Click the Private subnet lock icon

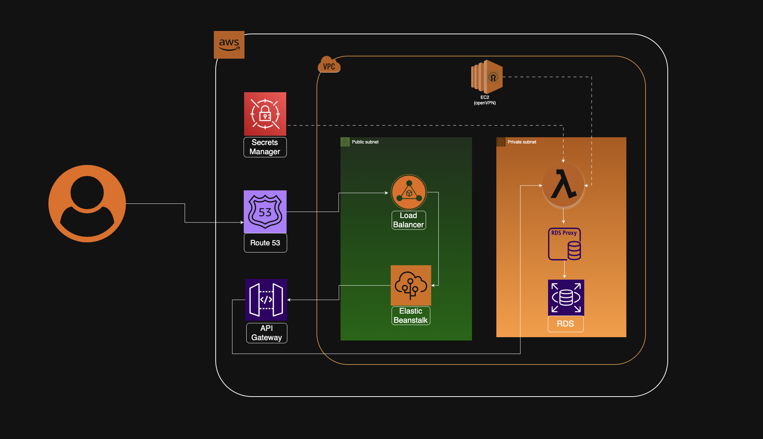[501, 142]
